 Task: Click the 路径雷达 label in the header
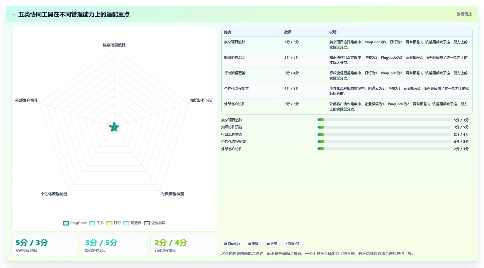tap(464, 14)
